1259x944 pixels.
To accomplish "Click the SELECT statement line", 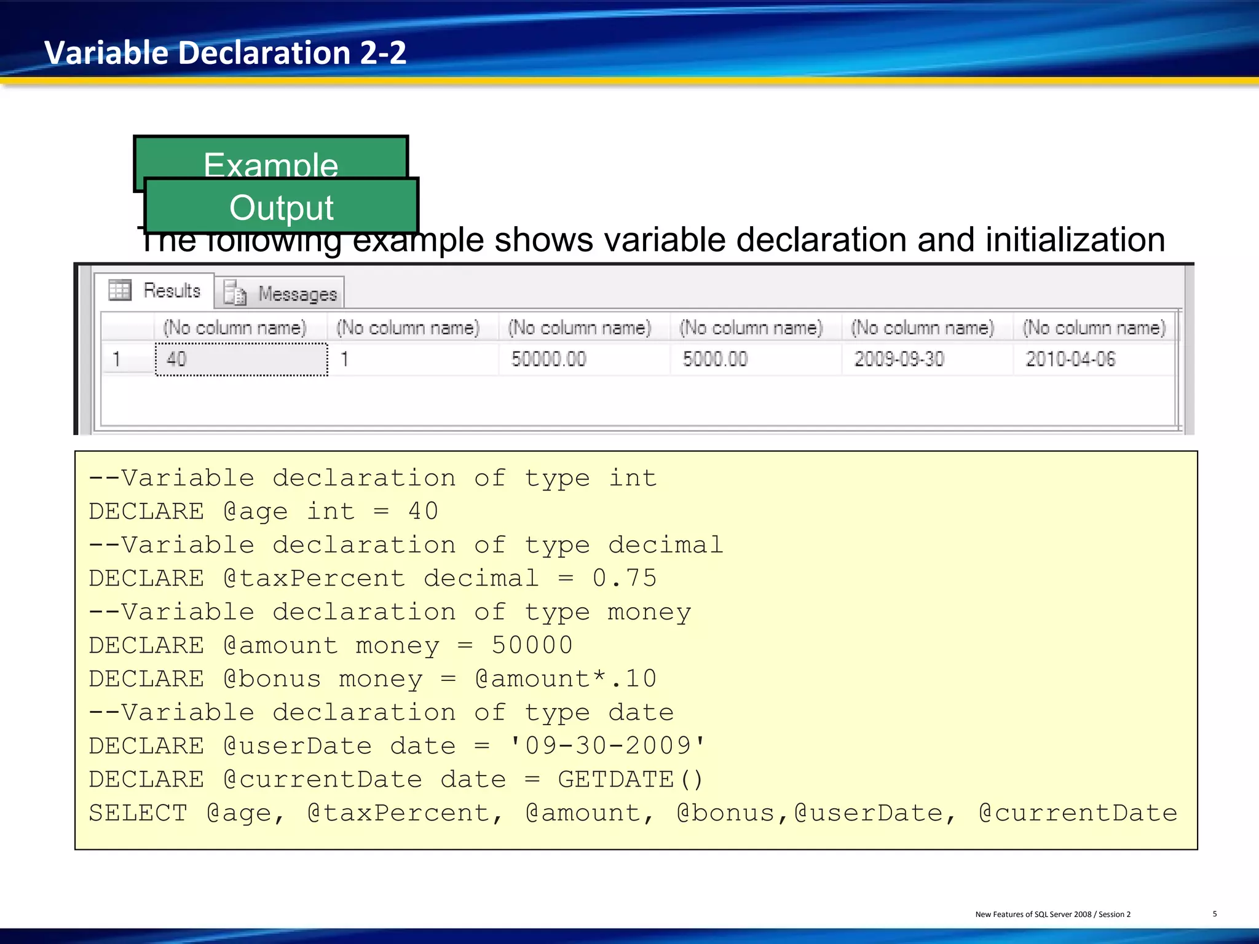I will [633, 813].
